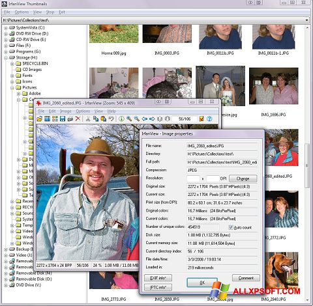The height and width of the screenshot is (306, 313).
Task: Collapse the Storage (H:) tree node
Action: (x=6, y=58)
